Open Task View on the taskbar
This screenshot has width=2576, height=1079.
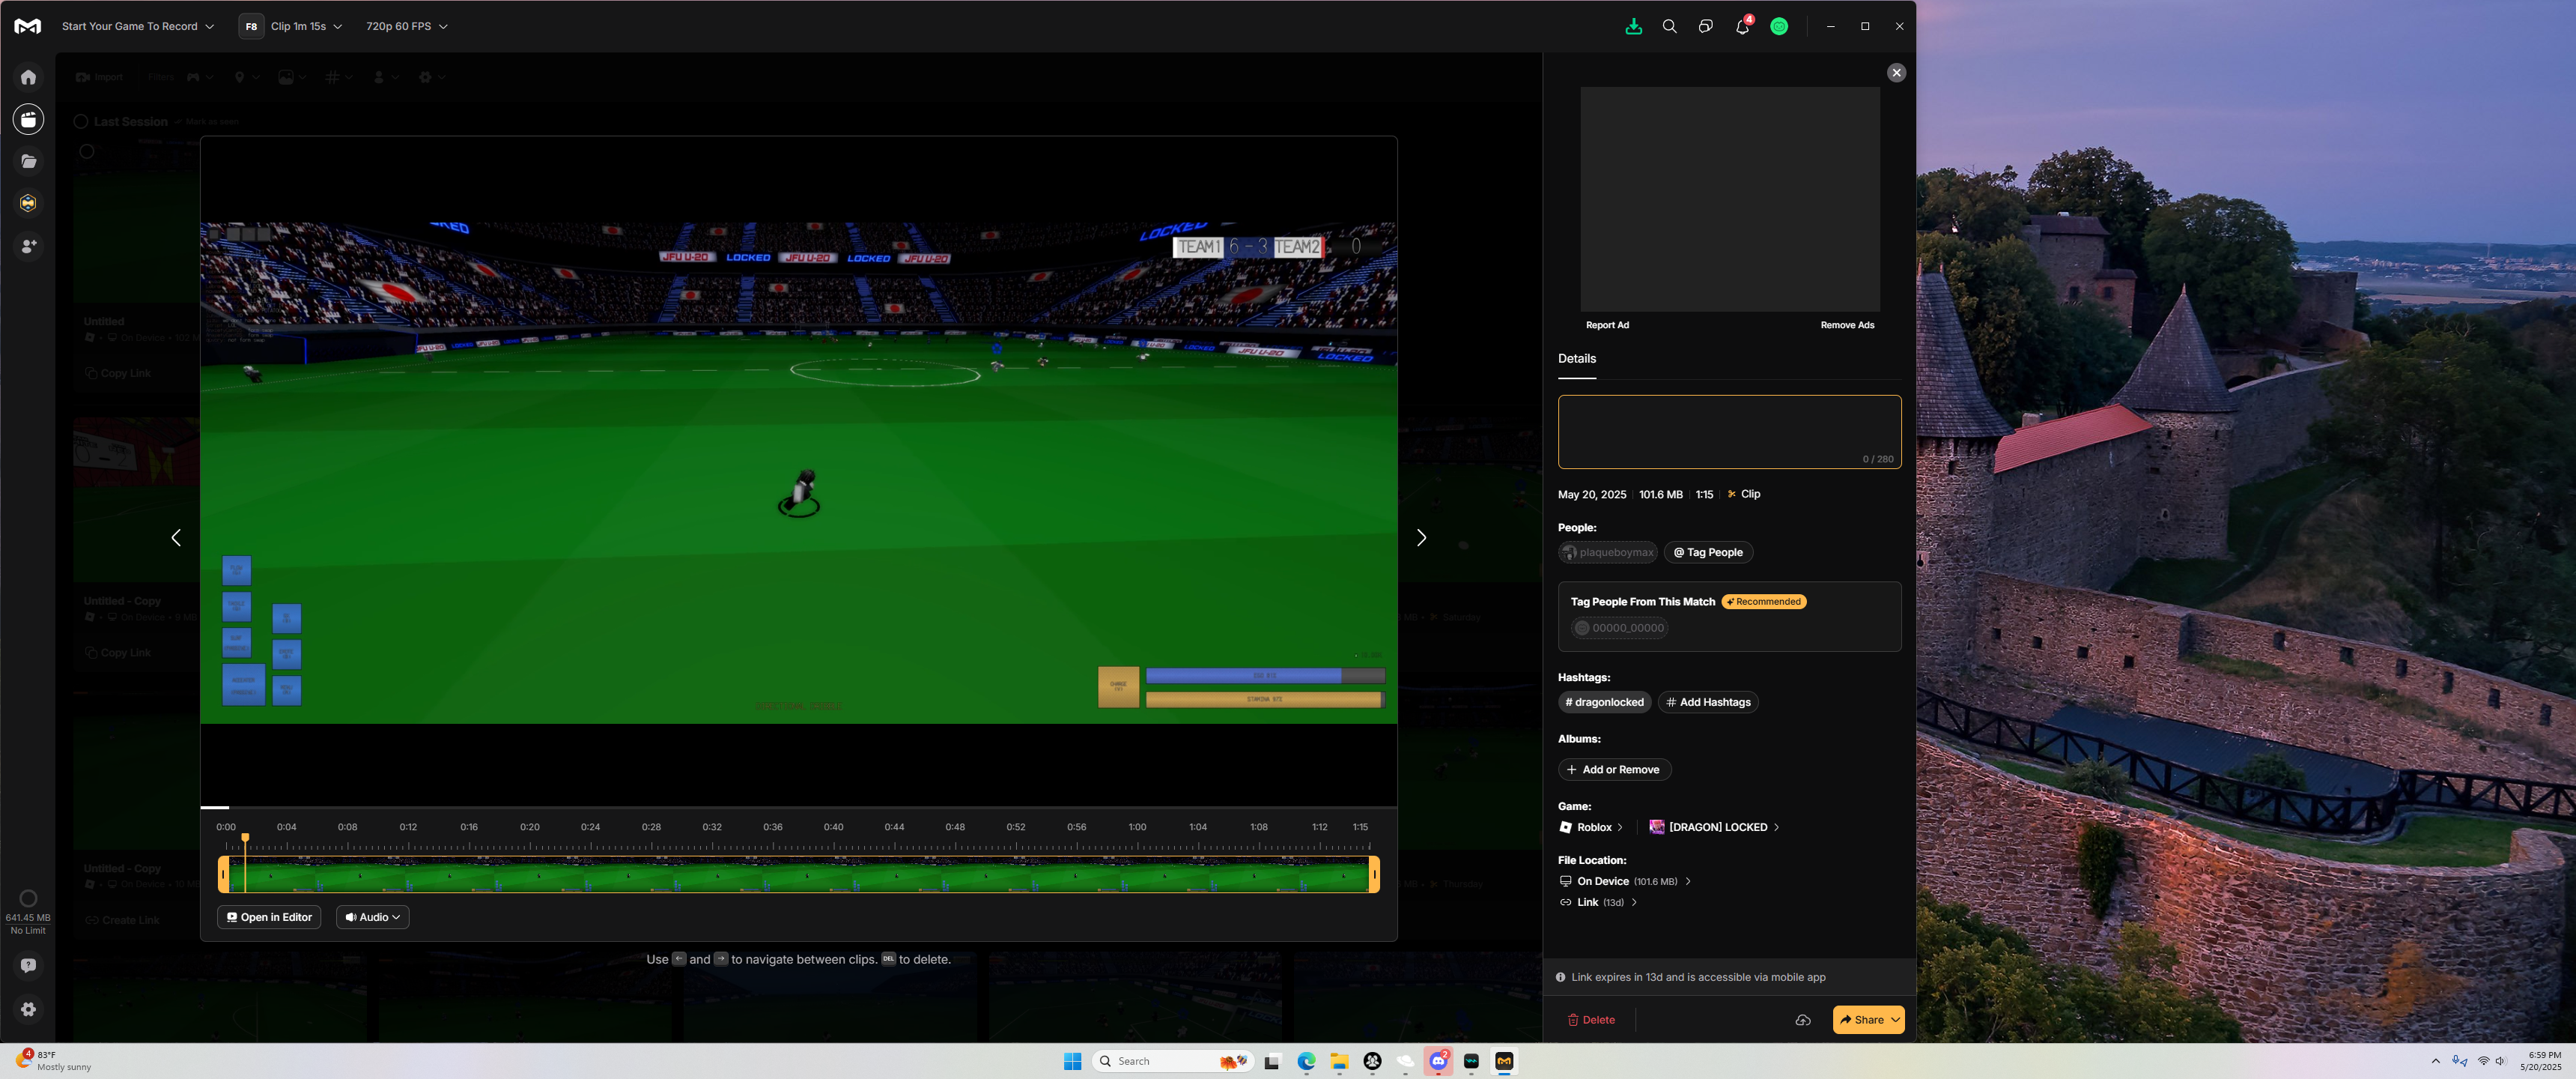[1272, 1061]
